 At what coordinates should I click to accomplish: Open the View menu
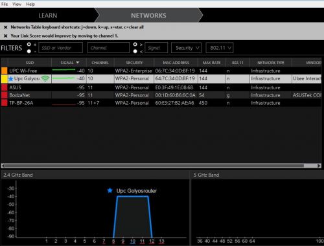17,4
